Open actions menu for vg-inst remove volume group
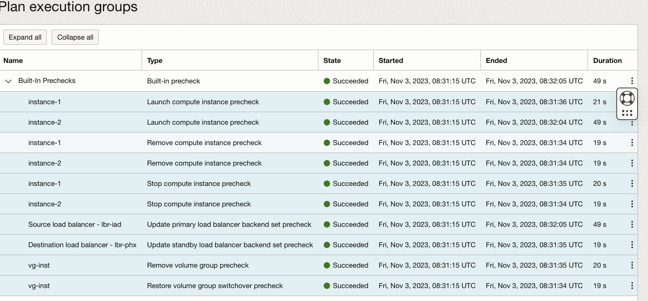The height and width of the screenshot is (301, 648). 632,265
